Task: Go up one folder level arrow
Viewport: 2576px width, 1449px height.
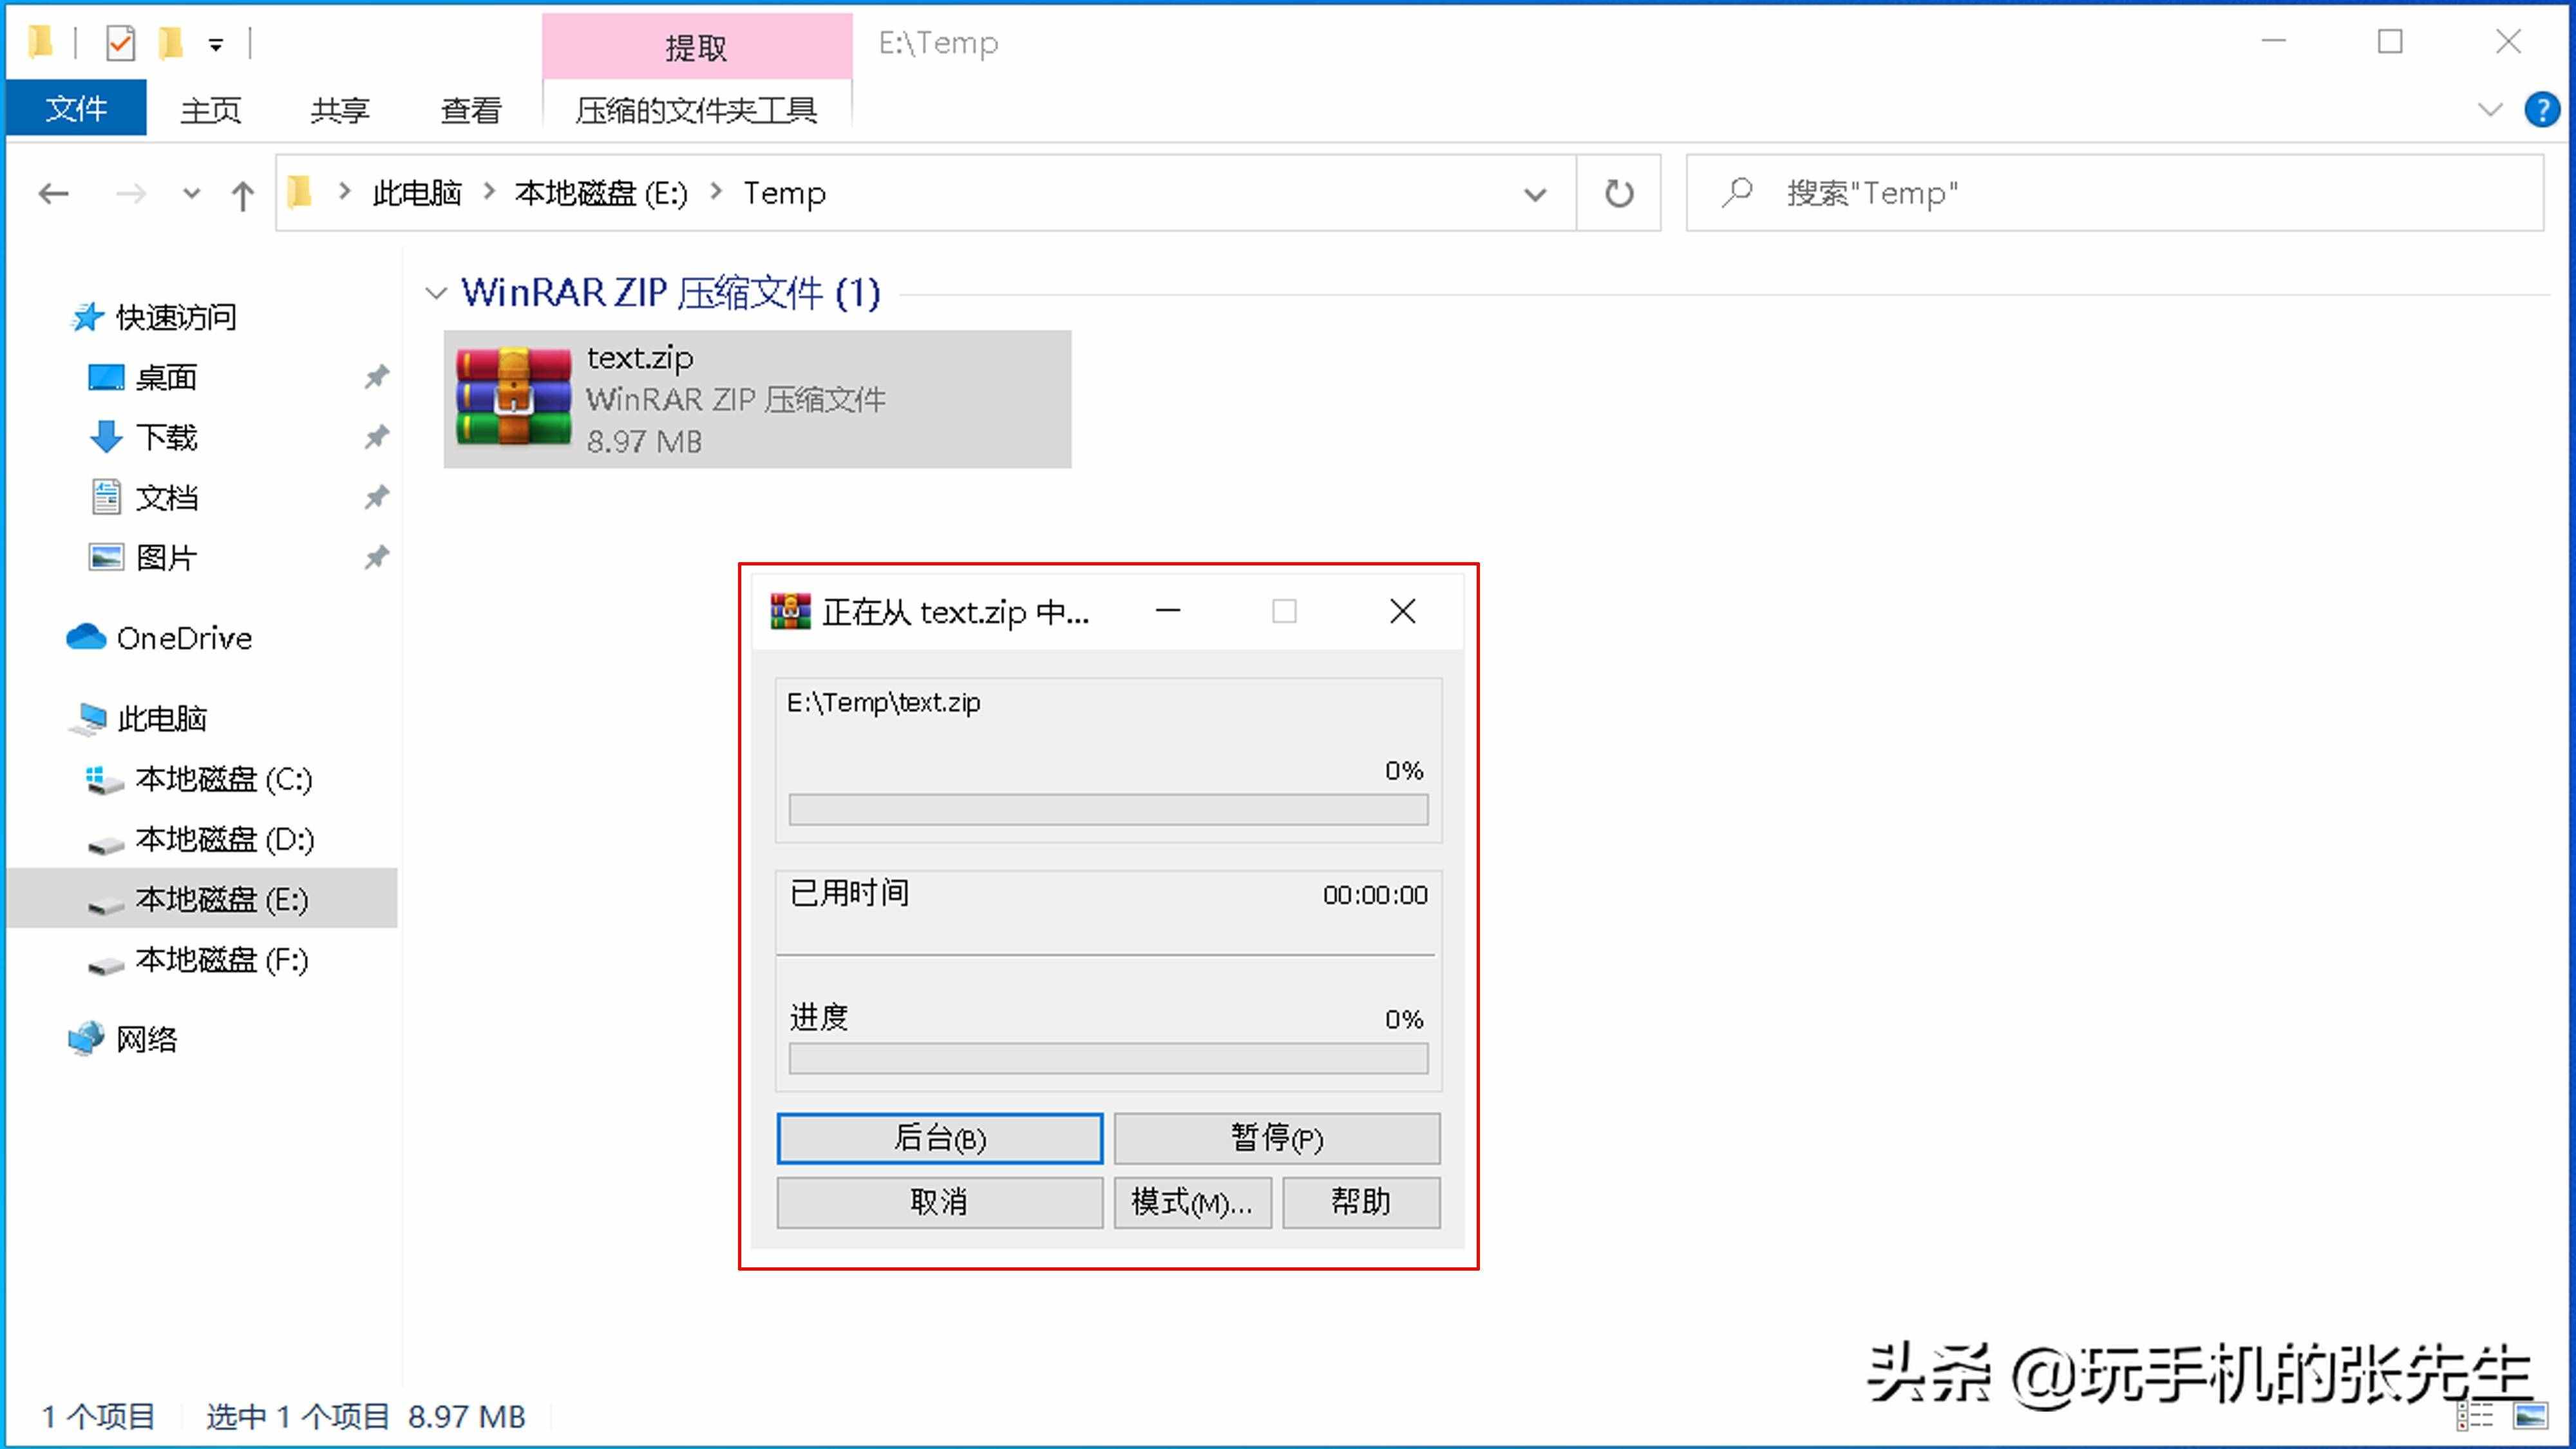Action: pyautogui.click(x=242, y=194)
